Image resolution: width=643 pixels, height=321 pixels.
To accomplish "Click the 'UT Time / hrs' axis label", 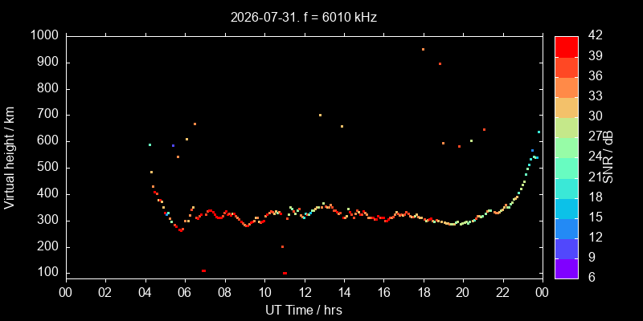I will click(x=304, y=310).
